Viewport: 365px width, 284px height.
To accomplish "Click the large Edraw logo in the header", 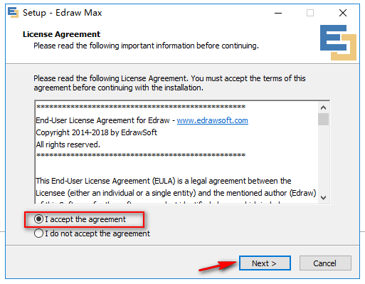I will (x=338, y=43).
